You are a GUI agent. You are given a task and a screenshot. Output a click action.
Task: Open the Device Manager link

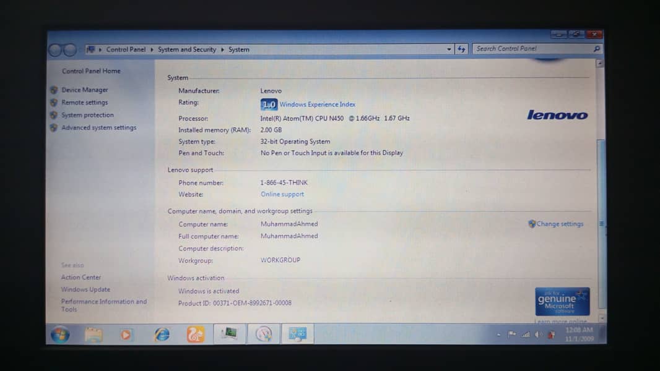pyautogui.click(x=84, y=90)
